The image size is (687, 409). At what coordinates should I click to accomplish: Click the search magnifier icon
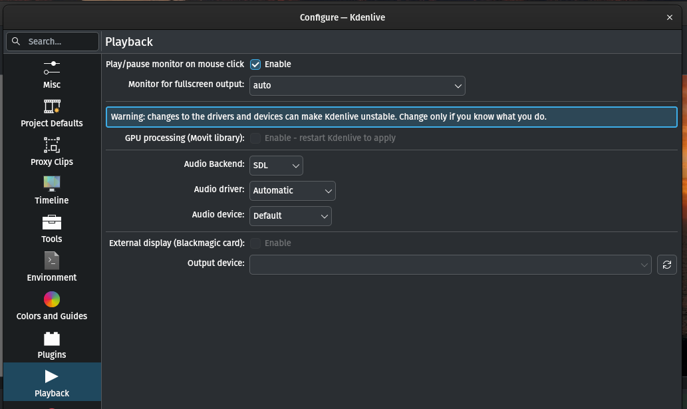(x=16, y=41)
